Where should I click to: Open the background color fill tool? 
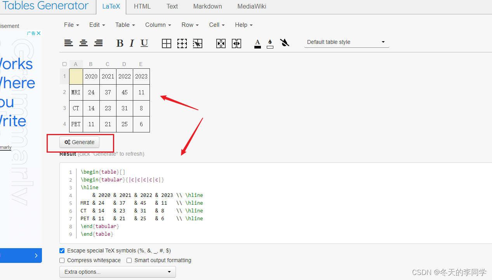click(x=270, y=43)
